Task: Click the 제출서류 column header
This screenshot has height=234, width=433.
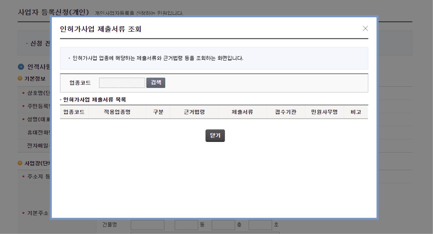Action: coord(242,112)
